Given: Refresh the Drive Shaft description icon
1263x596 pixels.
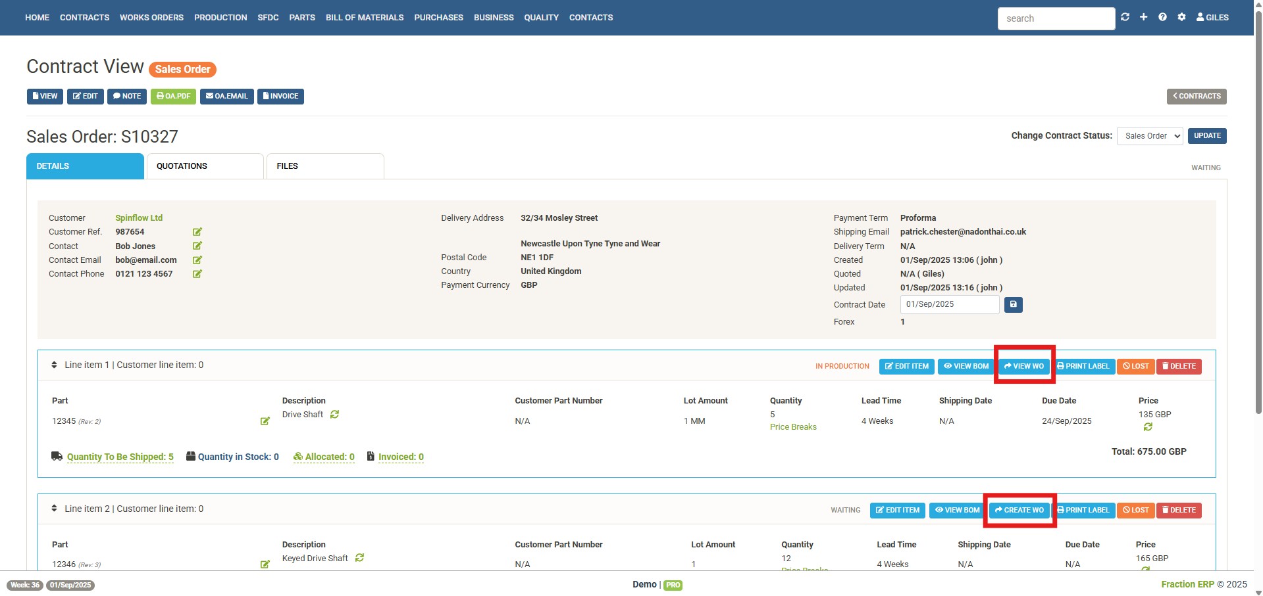Looking at the screenshot, I should [335, 415].
